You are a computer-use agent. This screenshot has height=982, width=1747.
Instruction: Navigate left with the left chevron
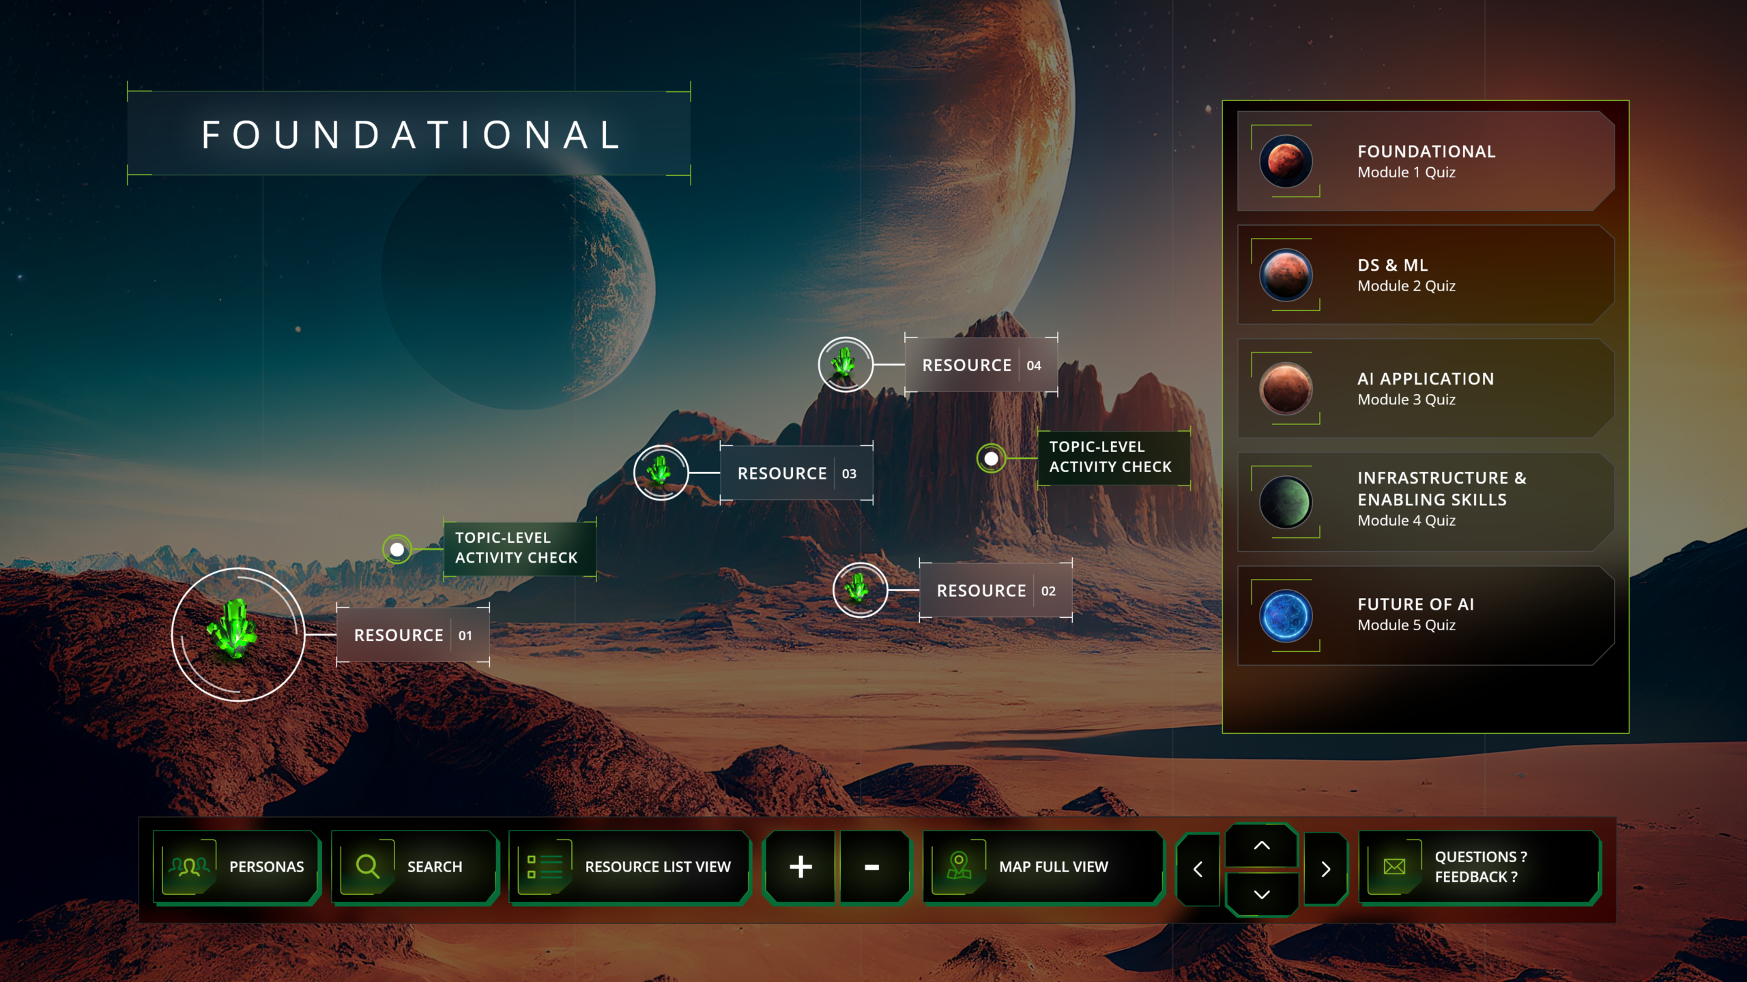coord(1198,869)
